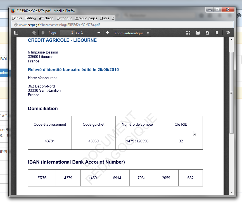
Task: Click the address line 33330 Saint-Émilion
Action: click(44, 90)
